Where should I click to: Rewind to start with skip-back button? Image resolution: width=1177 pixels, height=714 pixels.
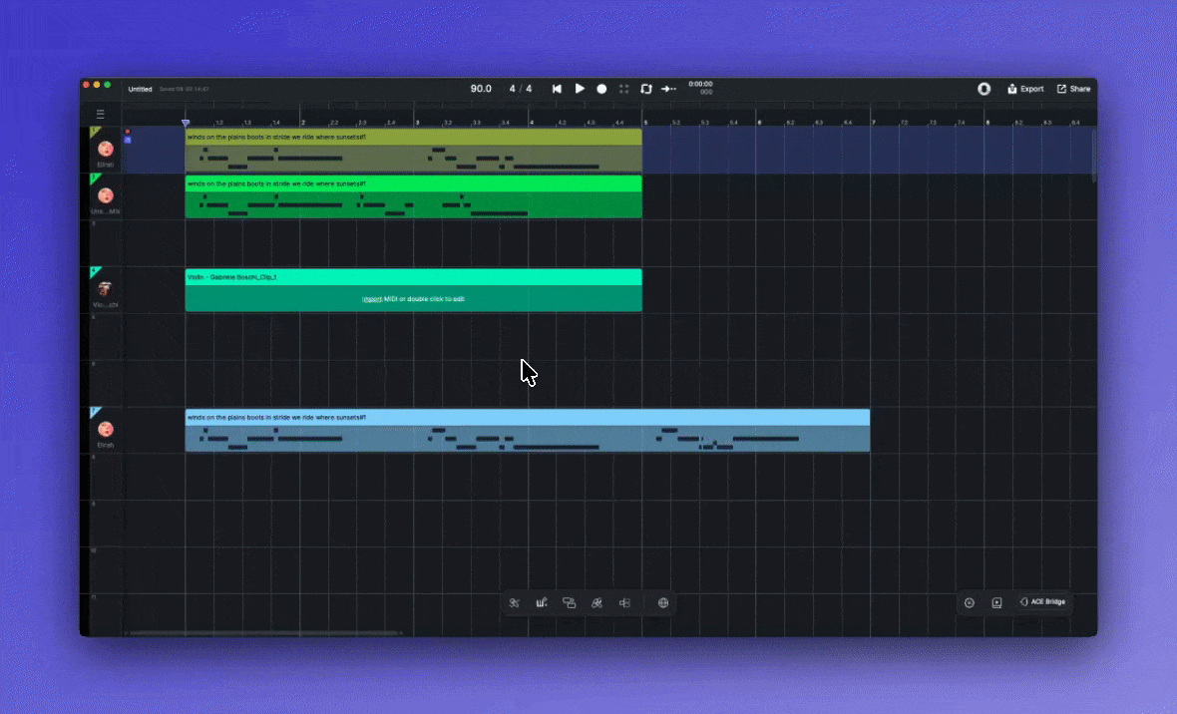557,89
